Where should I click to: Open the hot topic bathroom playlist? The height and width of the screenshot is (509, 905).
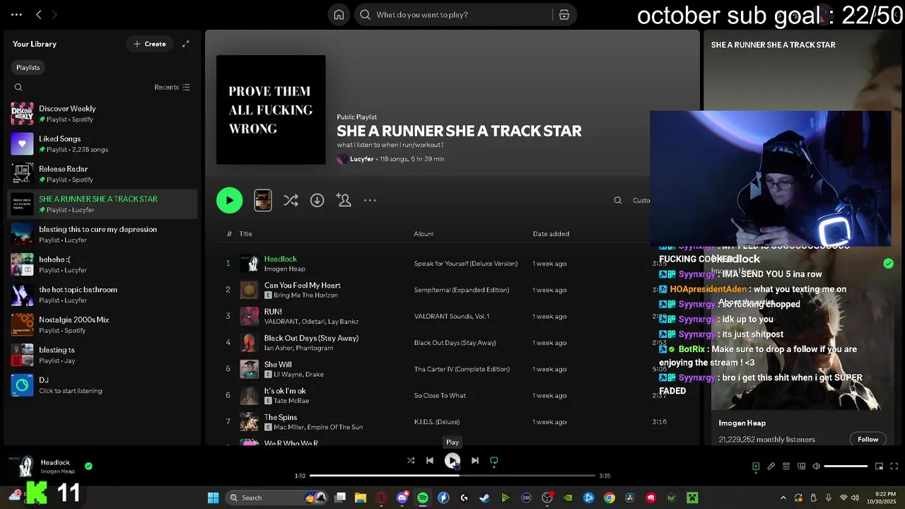click(x=103, y=295)
